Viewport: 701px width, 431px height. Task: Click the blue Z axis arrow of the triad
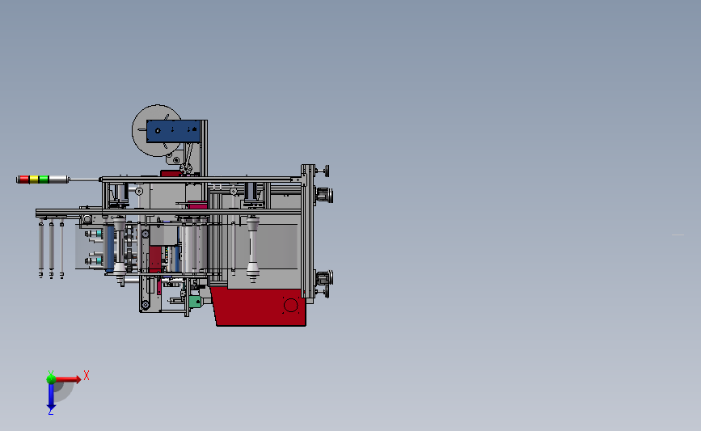(x=51, y=398)
